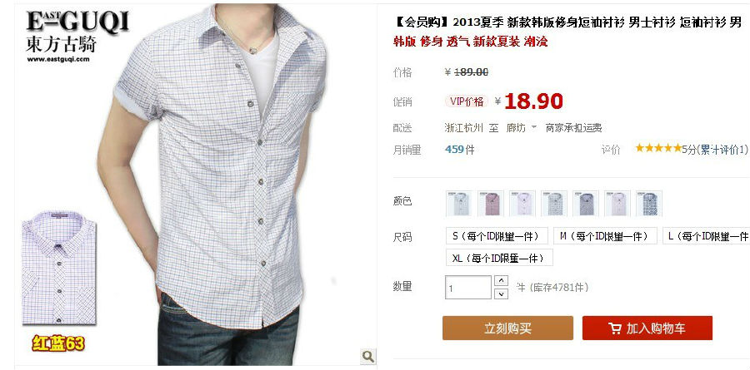Click the 立刻购买 buy now button

click(x=507, y=328)
